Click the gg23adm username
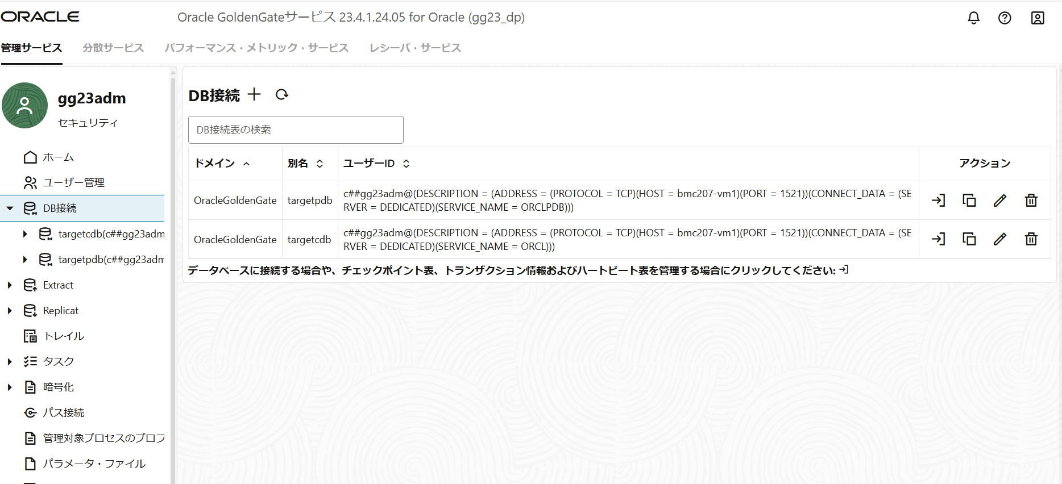The image size is (1062, 484). tap(92, 98)
